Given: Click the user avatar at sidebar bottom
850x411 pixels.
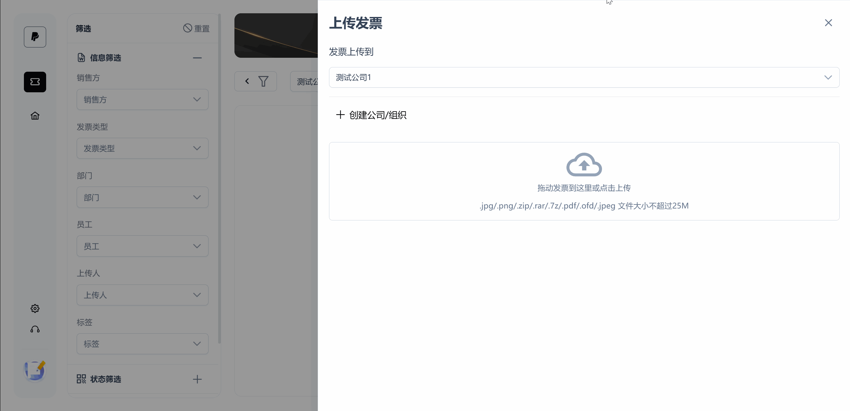Looking at the screenshot, I should click(35, 371).
